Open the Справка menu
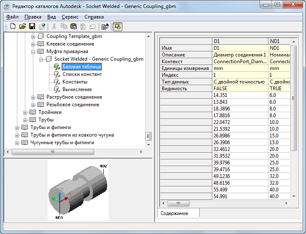306x234 pixels. tap(94, 17)
